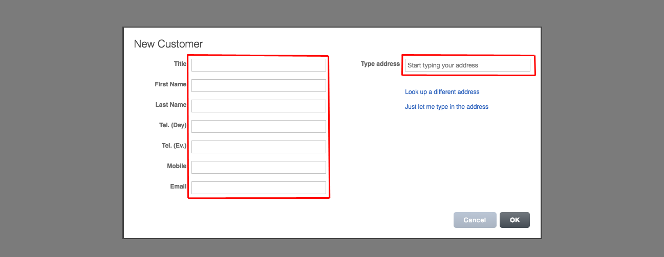This screenshot has height=257, width=664.
Task: Click the 'Tel. (Ev.)' label
Action: click(x=174, y=146)
